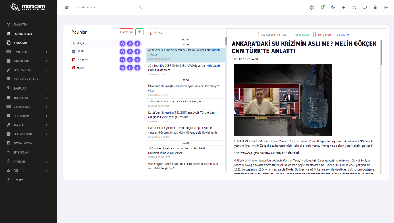Preview the Yeni Şafak feed magnifier icon
The image size is (394, 223).
122,60
